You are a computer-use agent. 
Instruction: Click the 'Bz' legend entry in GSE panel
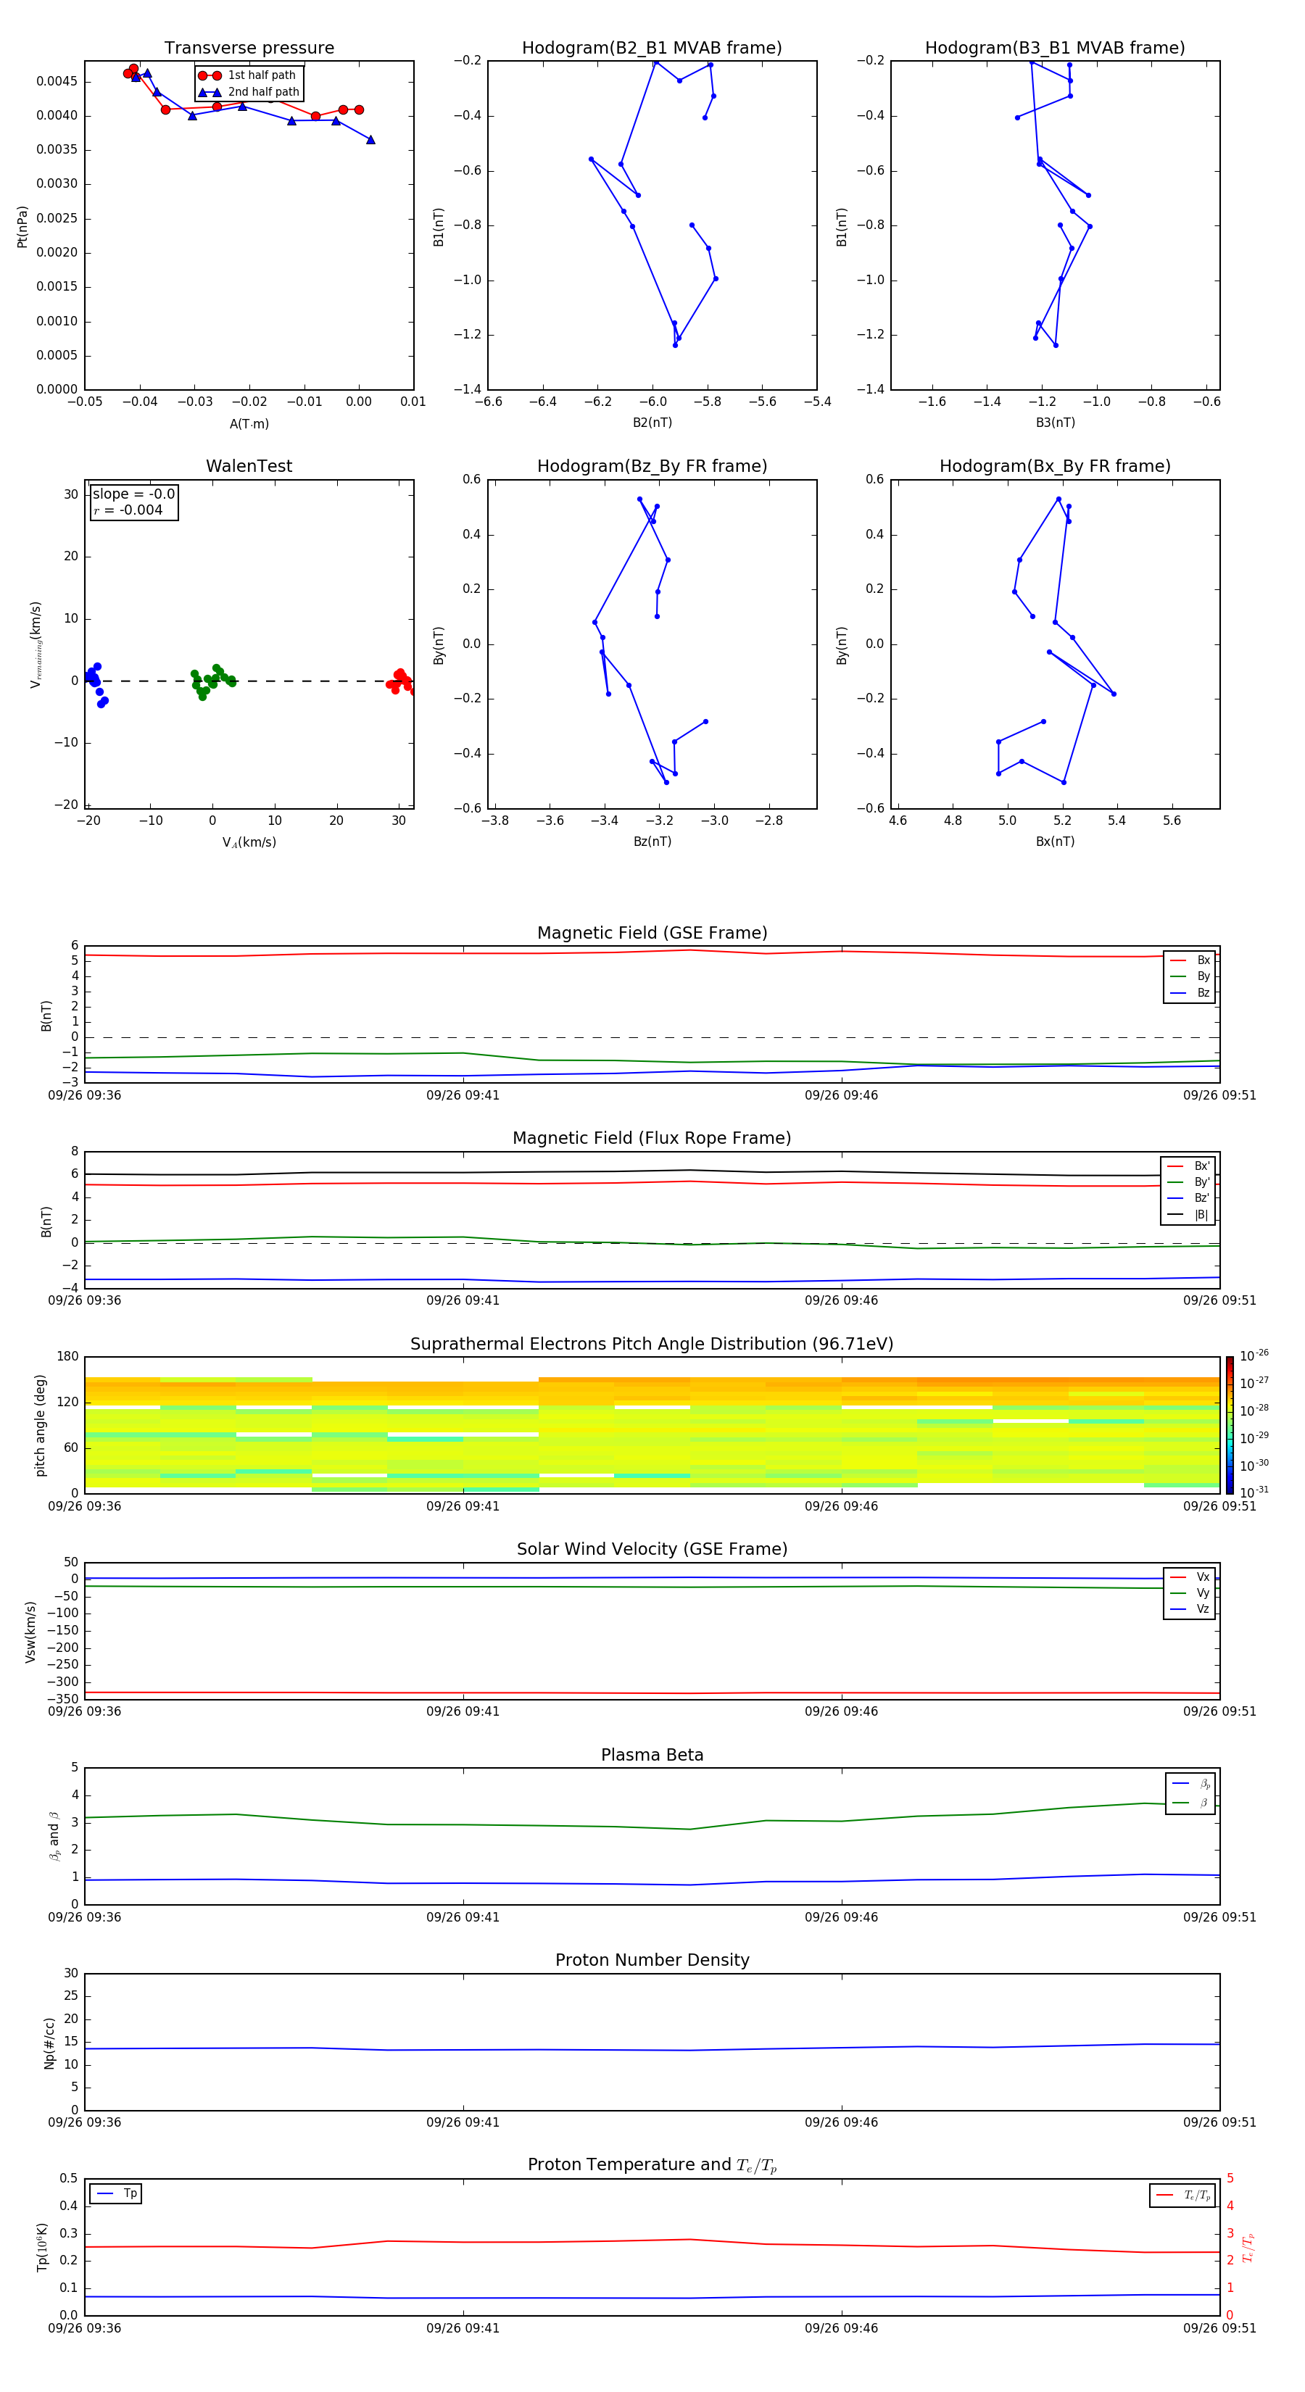coord(1190,992)
